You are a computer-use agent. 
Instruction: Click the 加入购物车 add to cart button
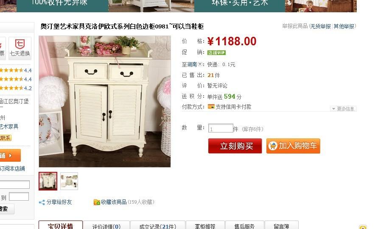(293, 146)
